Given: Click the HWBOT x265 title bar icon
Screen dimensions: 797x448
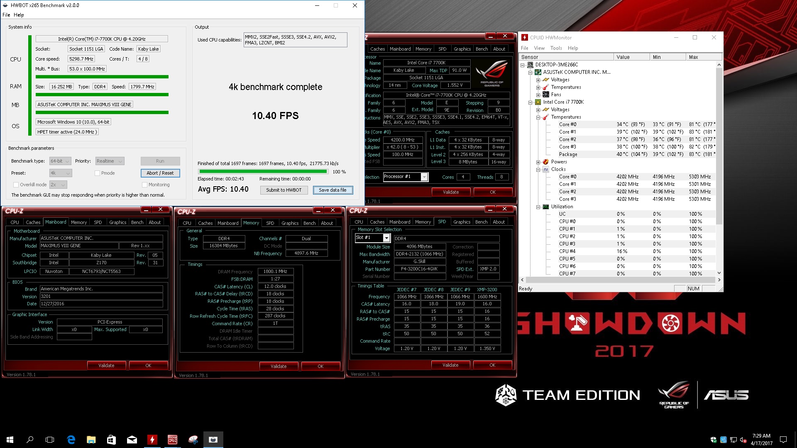Looking at the screenshot, I should (x=5, y=5).
